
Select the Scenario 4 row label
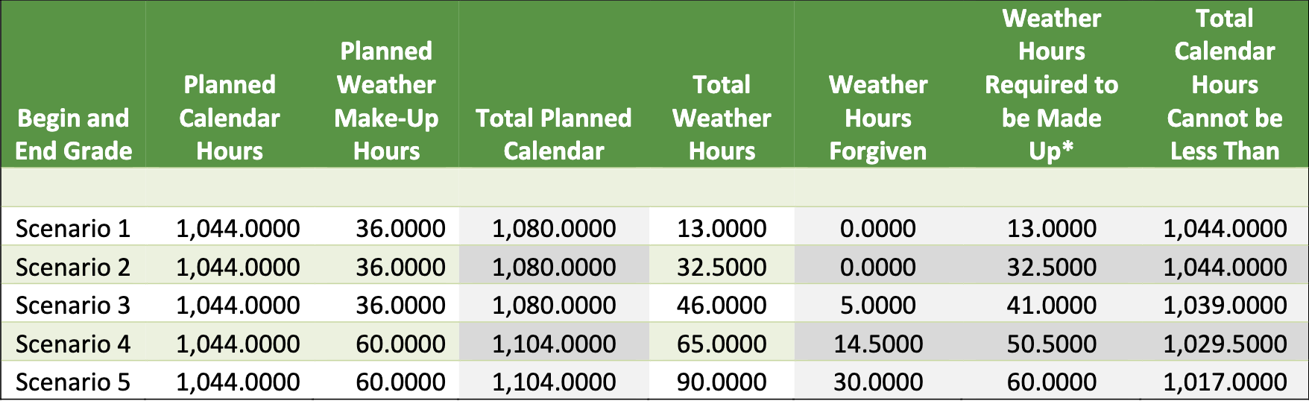[x=73, y=344]
